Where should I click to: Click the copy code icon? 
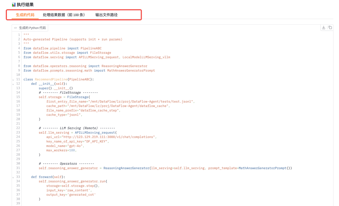coord(330,27)
